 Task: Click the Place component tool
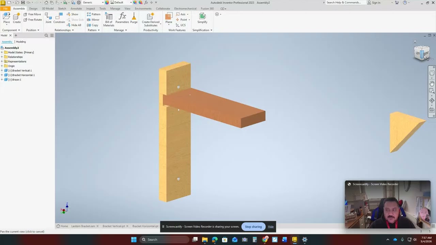6,18
